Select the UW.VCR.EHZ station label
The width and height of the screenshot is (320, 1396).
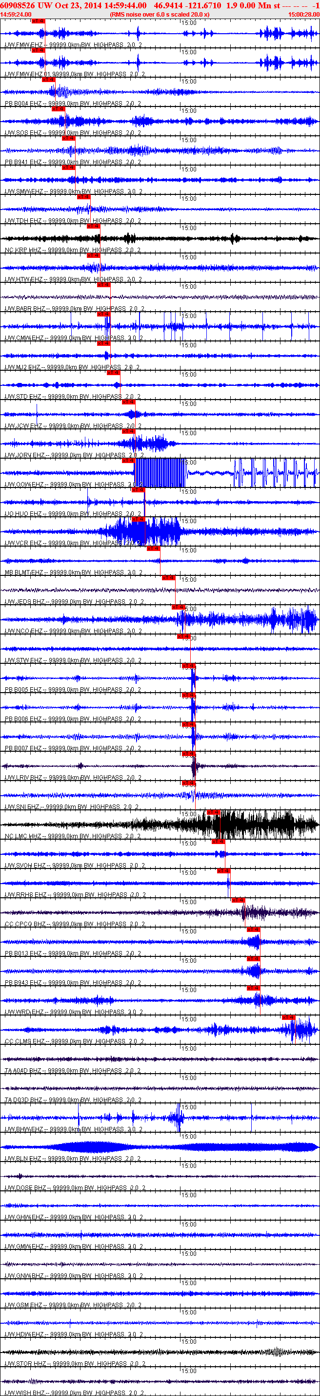pos(73,543)
